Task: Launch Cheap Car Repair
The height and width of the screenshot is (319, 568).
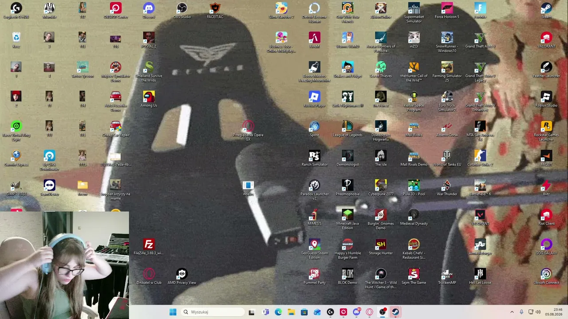Action: 115,129
